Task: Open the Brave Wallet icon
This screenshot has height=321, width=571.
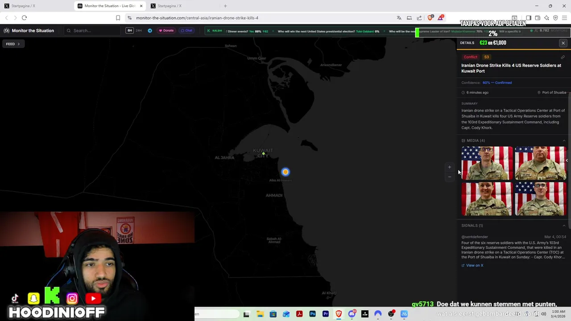Action: [x=538, y=18]
